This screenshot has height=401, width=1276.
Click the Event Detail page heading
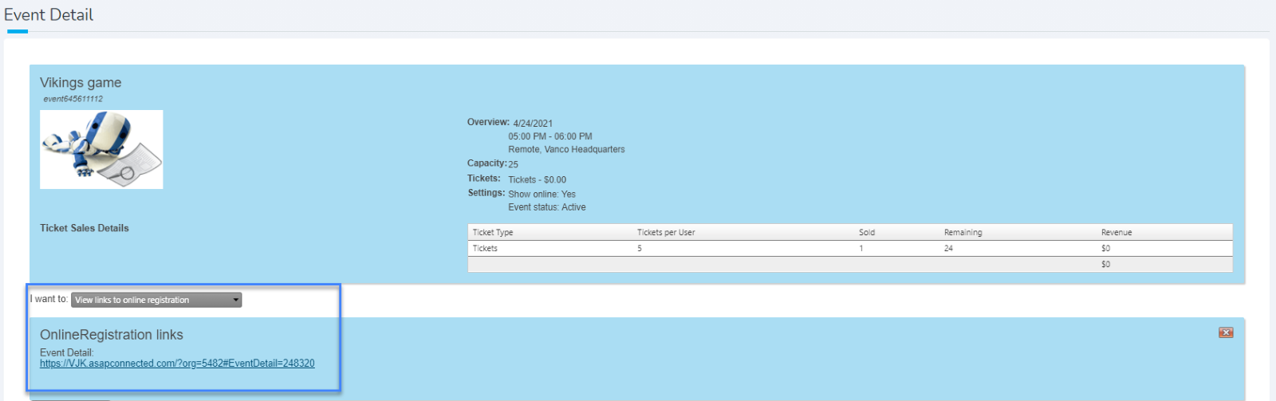(x=49, y=15)
